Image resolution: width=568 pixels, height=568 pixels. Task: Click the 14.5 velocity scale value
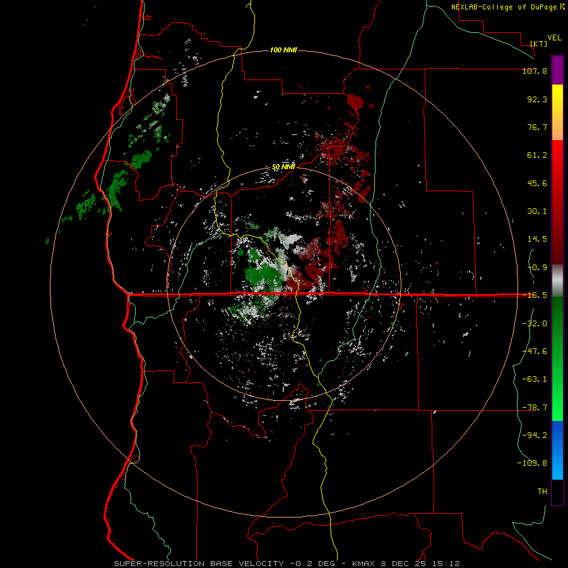537,239
